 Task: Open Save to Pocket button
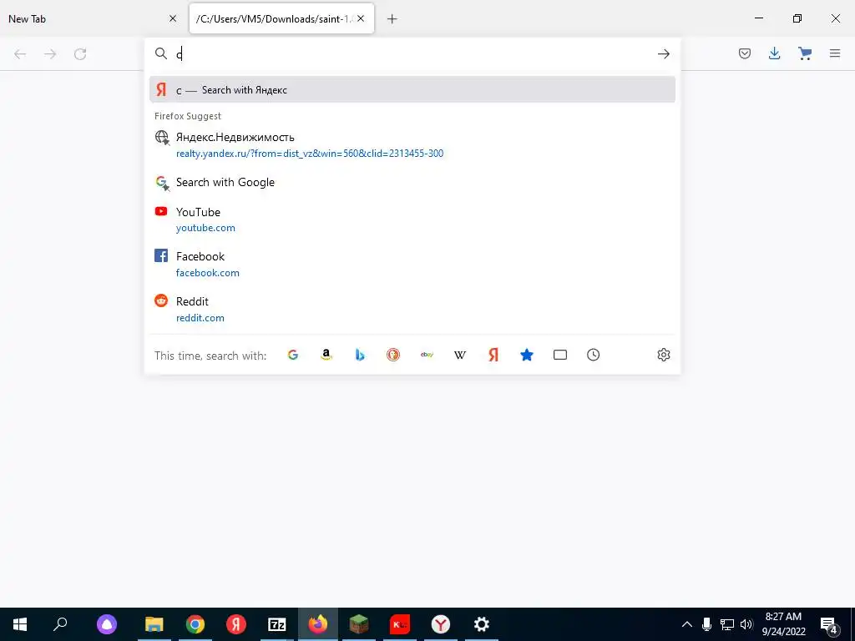pos(745,53)
